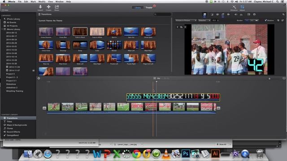
Task: Go to next keyframe arrow
Action: (185, 27)
